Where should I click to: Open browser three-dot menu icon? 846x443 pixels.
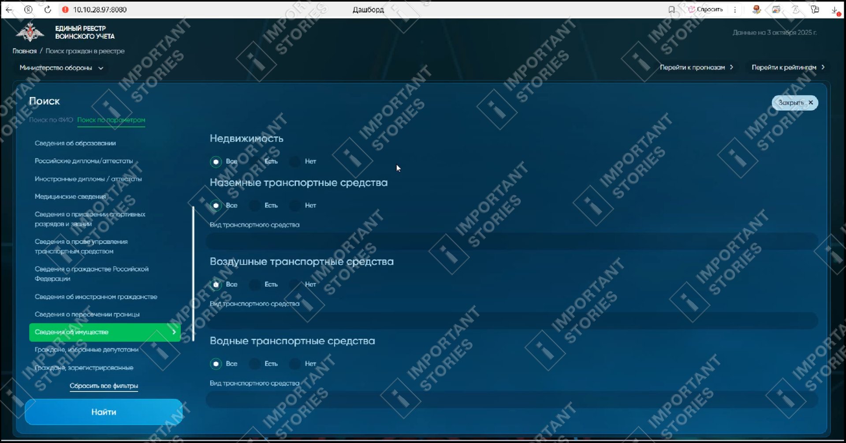pyautogui.click(x=735, y=10)
